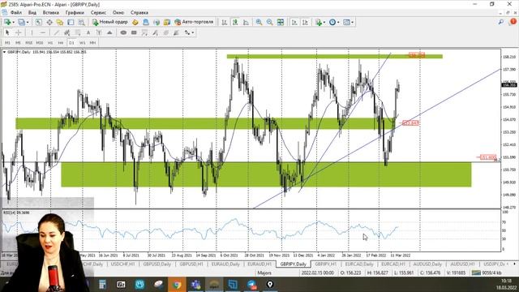This screenshot has width=519, height=292.
Task: Select the Trendline drawing tool
Action: point(57,32)
